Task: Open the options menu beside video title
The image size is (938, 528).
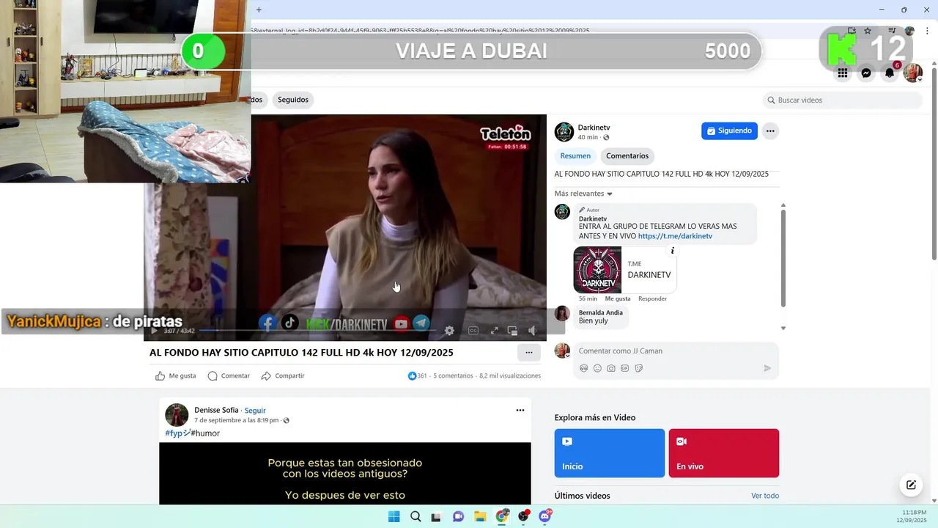Action: [x=528, y=353]
